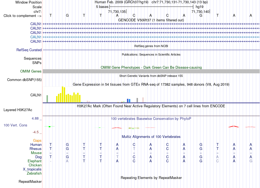
Task: Open the PhyloP Basewise Conservation title
Action: 151,119
